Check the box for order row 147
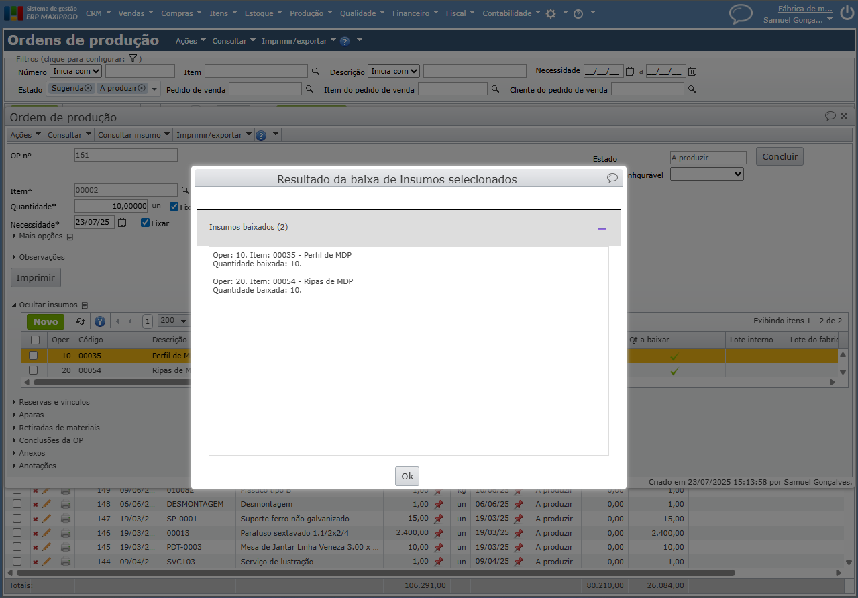Image resolution: width=858 pixels, height=598 pixels. (x=17, y=519)
